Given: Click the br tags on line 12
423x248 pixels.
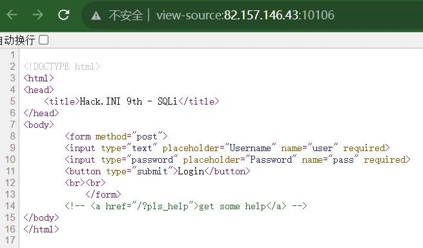Looking at the screenshot, I should 85,183.
